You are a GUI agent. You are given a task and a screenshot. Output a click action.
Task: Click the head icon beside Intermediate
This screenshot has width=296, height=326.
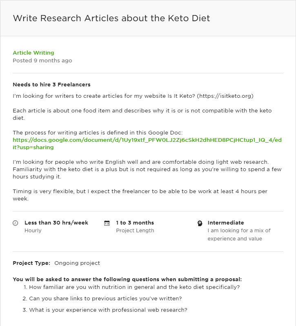(200, 223)
